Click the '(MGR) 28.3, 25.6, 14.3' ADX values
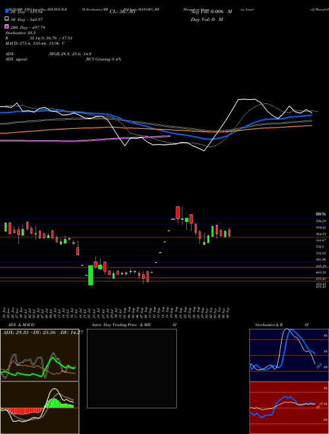Image resolution: width=329 pixels, height=434 pixels. 70,54
